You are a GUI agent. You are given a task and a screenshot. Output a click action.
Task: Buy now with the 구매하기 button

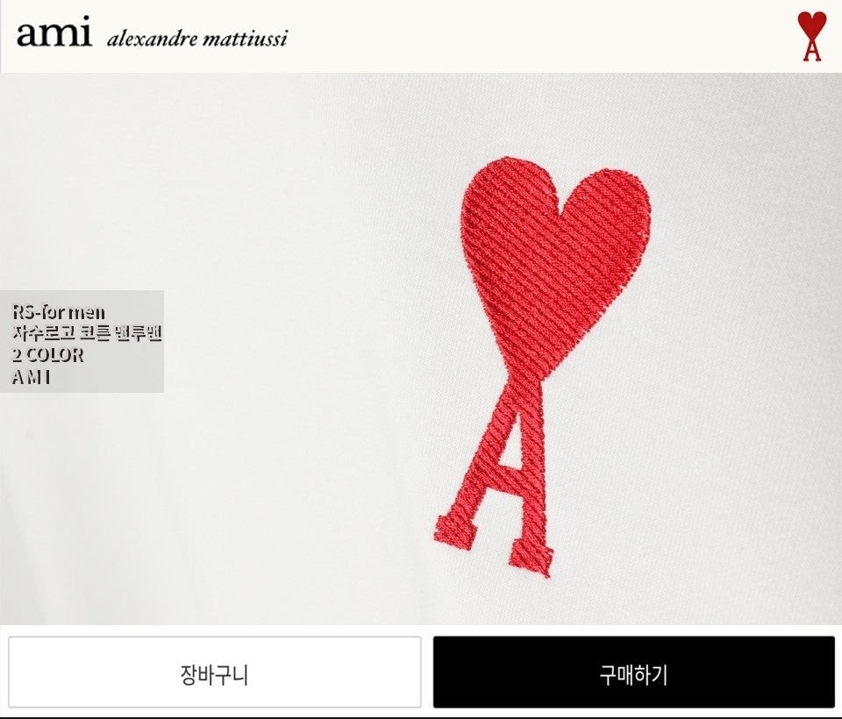[633, 672]
